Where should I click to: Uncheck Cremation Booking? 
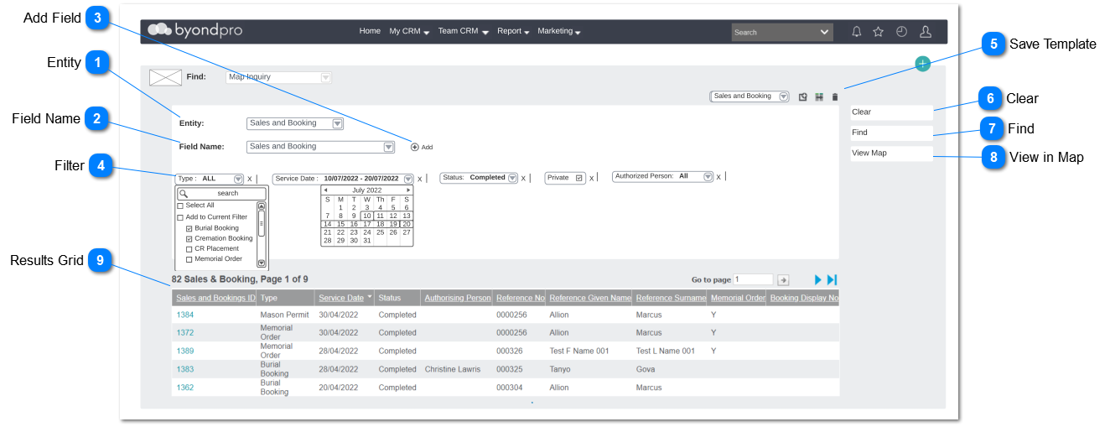tap(189, 239)
